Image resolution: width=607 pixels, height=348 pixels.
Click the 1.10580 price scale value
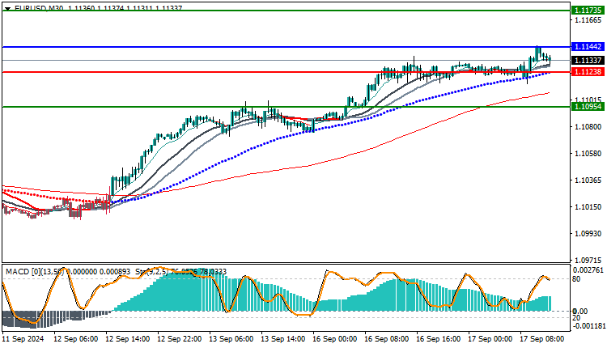tap(588, 153)
